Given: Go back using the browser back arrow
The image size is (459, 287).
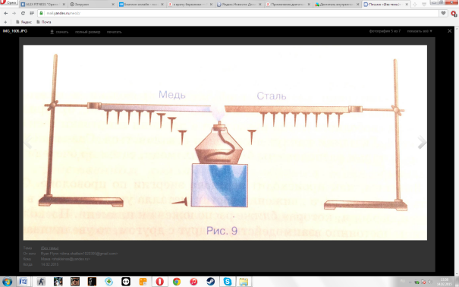Looking at the screenshot, I should (5, 13).
